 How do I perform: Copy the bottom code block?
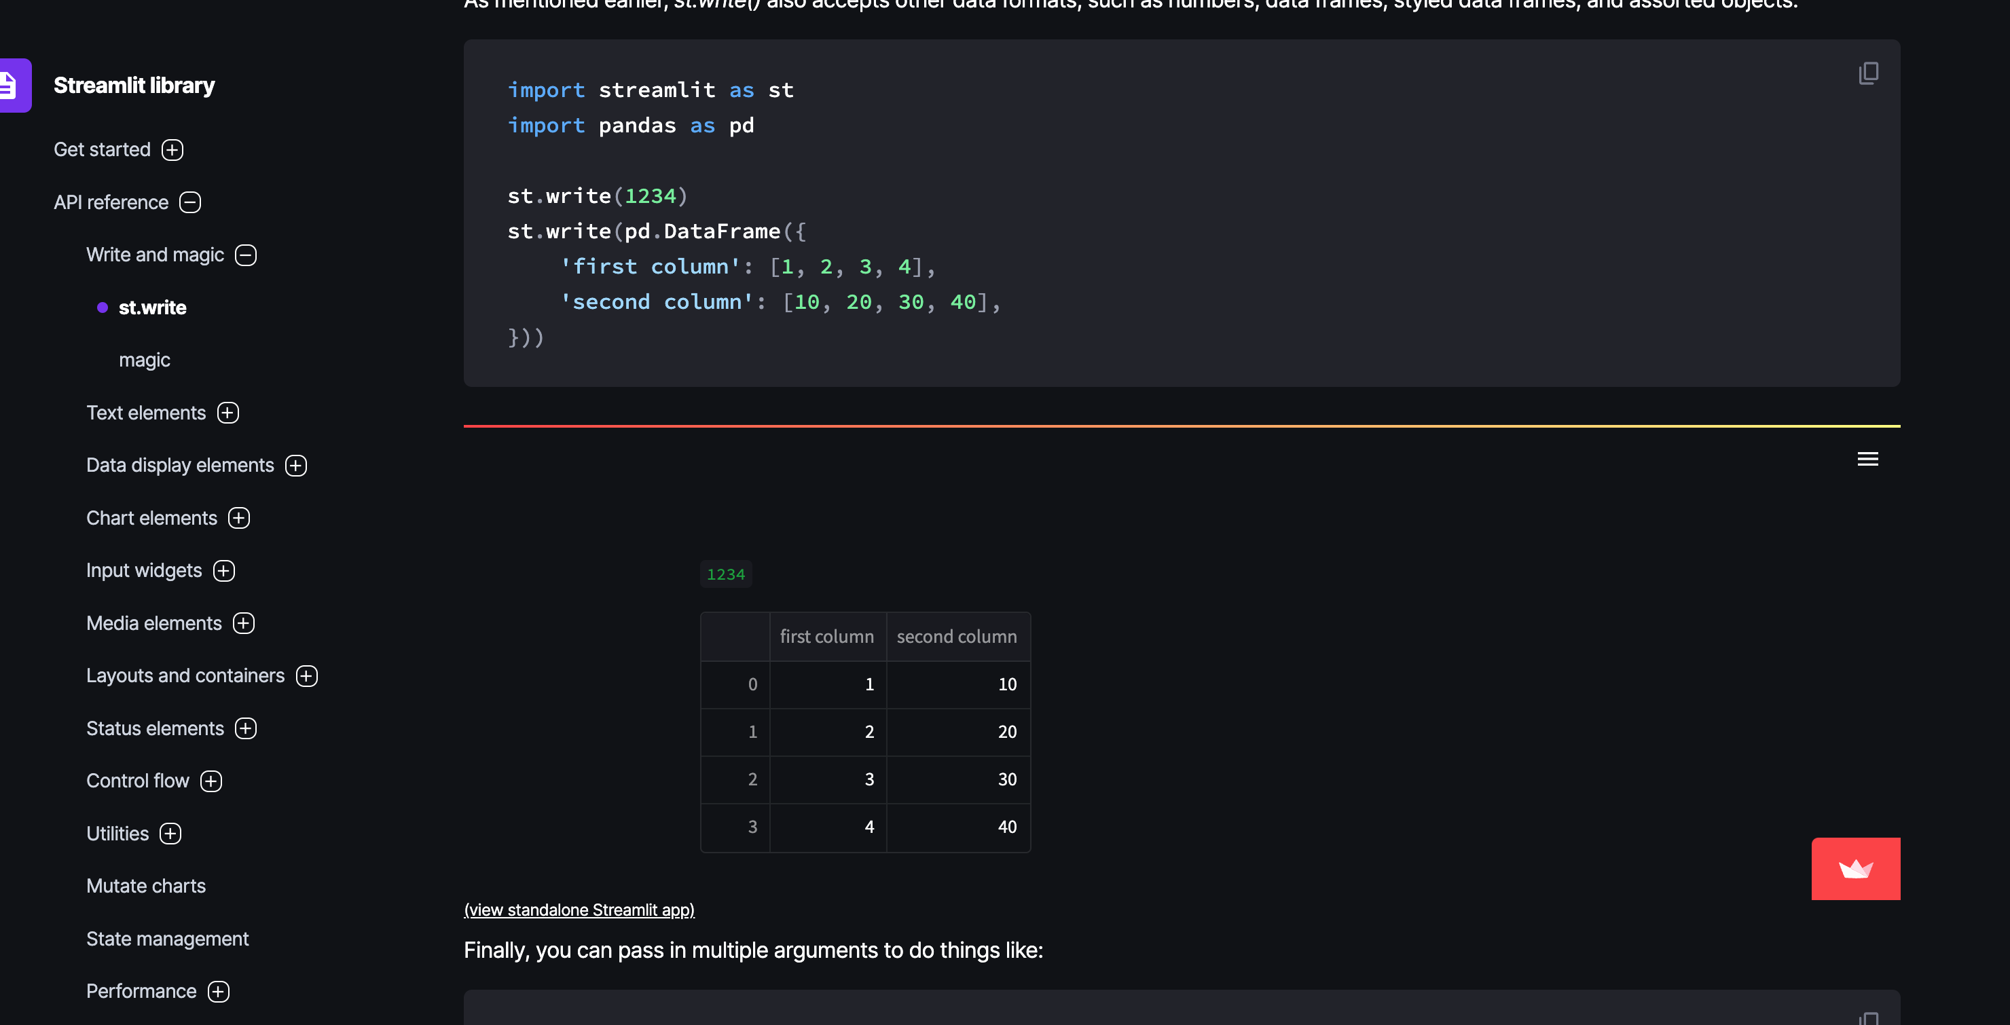(1868, 1018)
